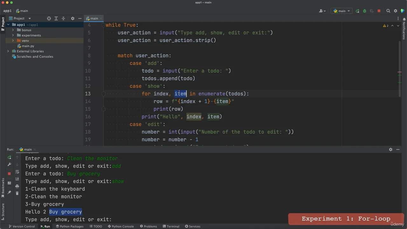Expand the venv folder
Viewport: 407px width, 229px height.
click(x=13, y=41)
